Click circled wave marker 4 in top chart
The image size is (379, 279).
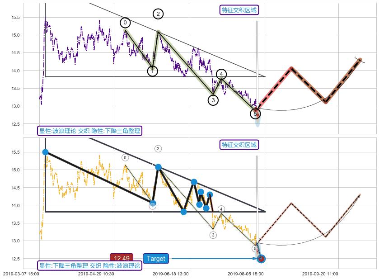coord(221,74)
